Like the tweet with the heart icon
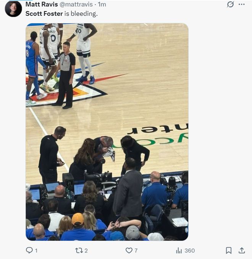 click(x=129, y=250)
